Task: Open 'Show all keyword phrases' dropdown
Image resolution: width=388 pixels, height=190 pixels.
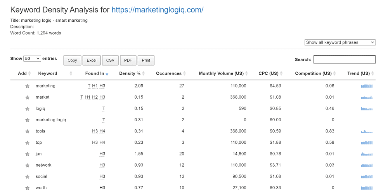Action: pos(340,42)
